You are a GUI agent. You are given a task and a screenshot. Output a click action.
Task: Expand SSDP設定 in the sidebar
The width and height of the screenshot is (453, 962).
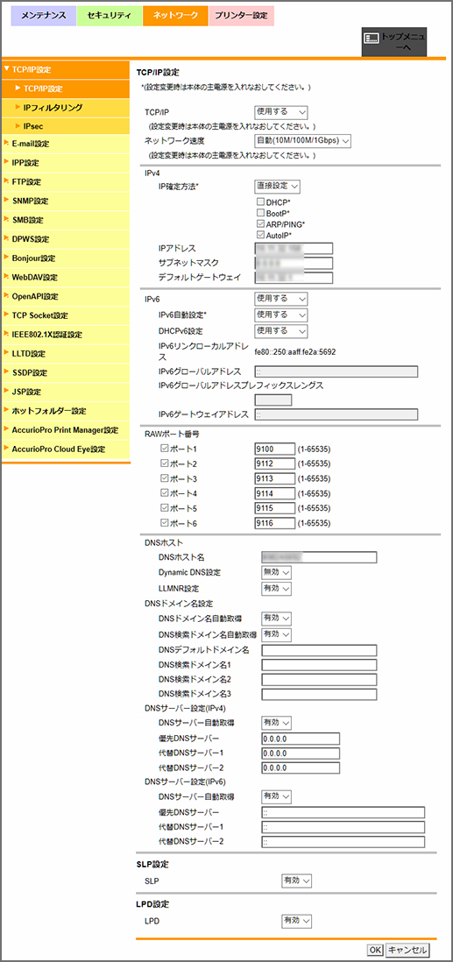pyautogui.click(x=66, y=372)
